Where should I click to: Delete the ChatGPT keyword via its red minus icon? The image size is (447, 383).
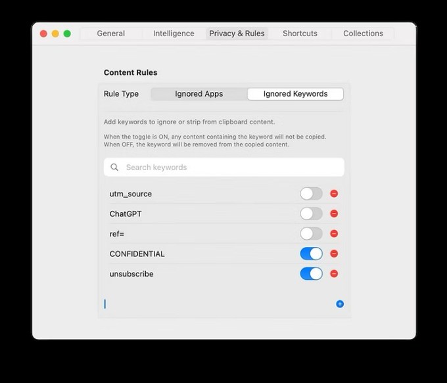tap(334, 214)
